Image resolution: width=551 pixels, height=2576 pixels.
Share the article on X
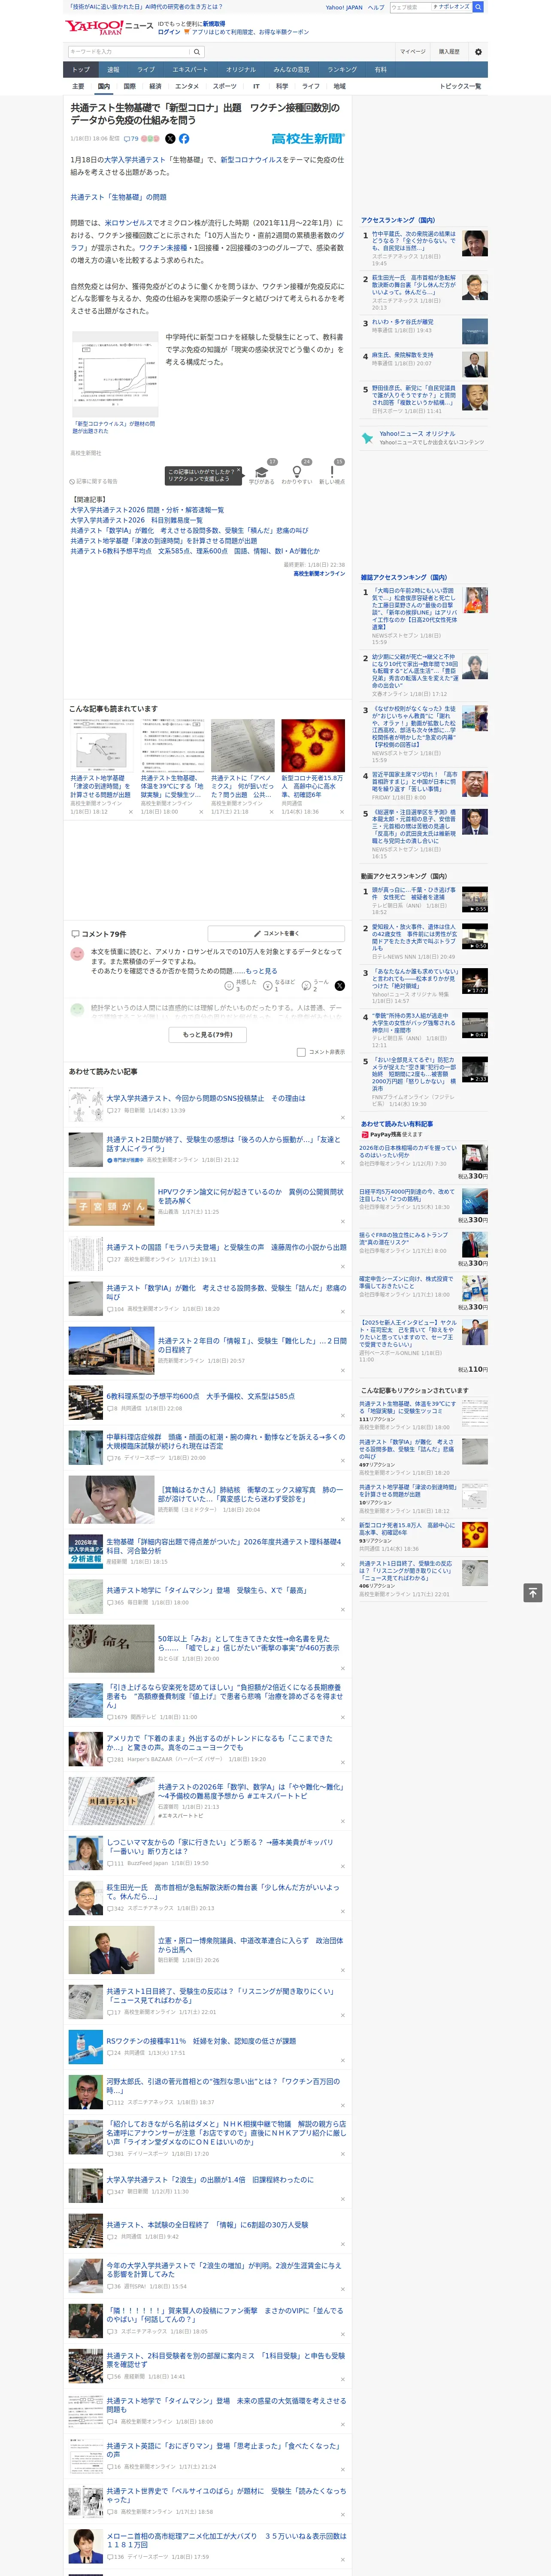[170, 139]
